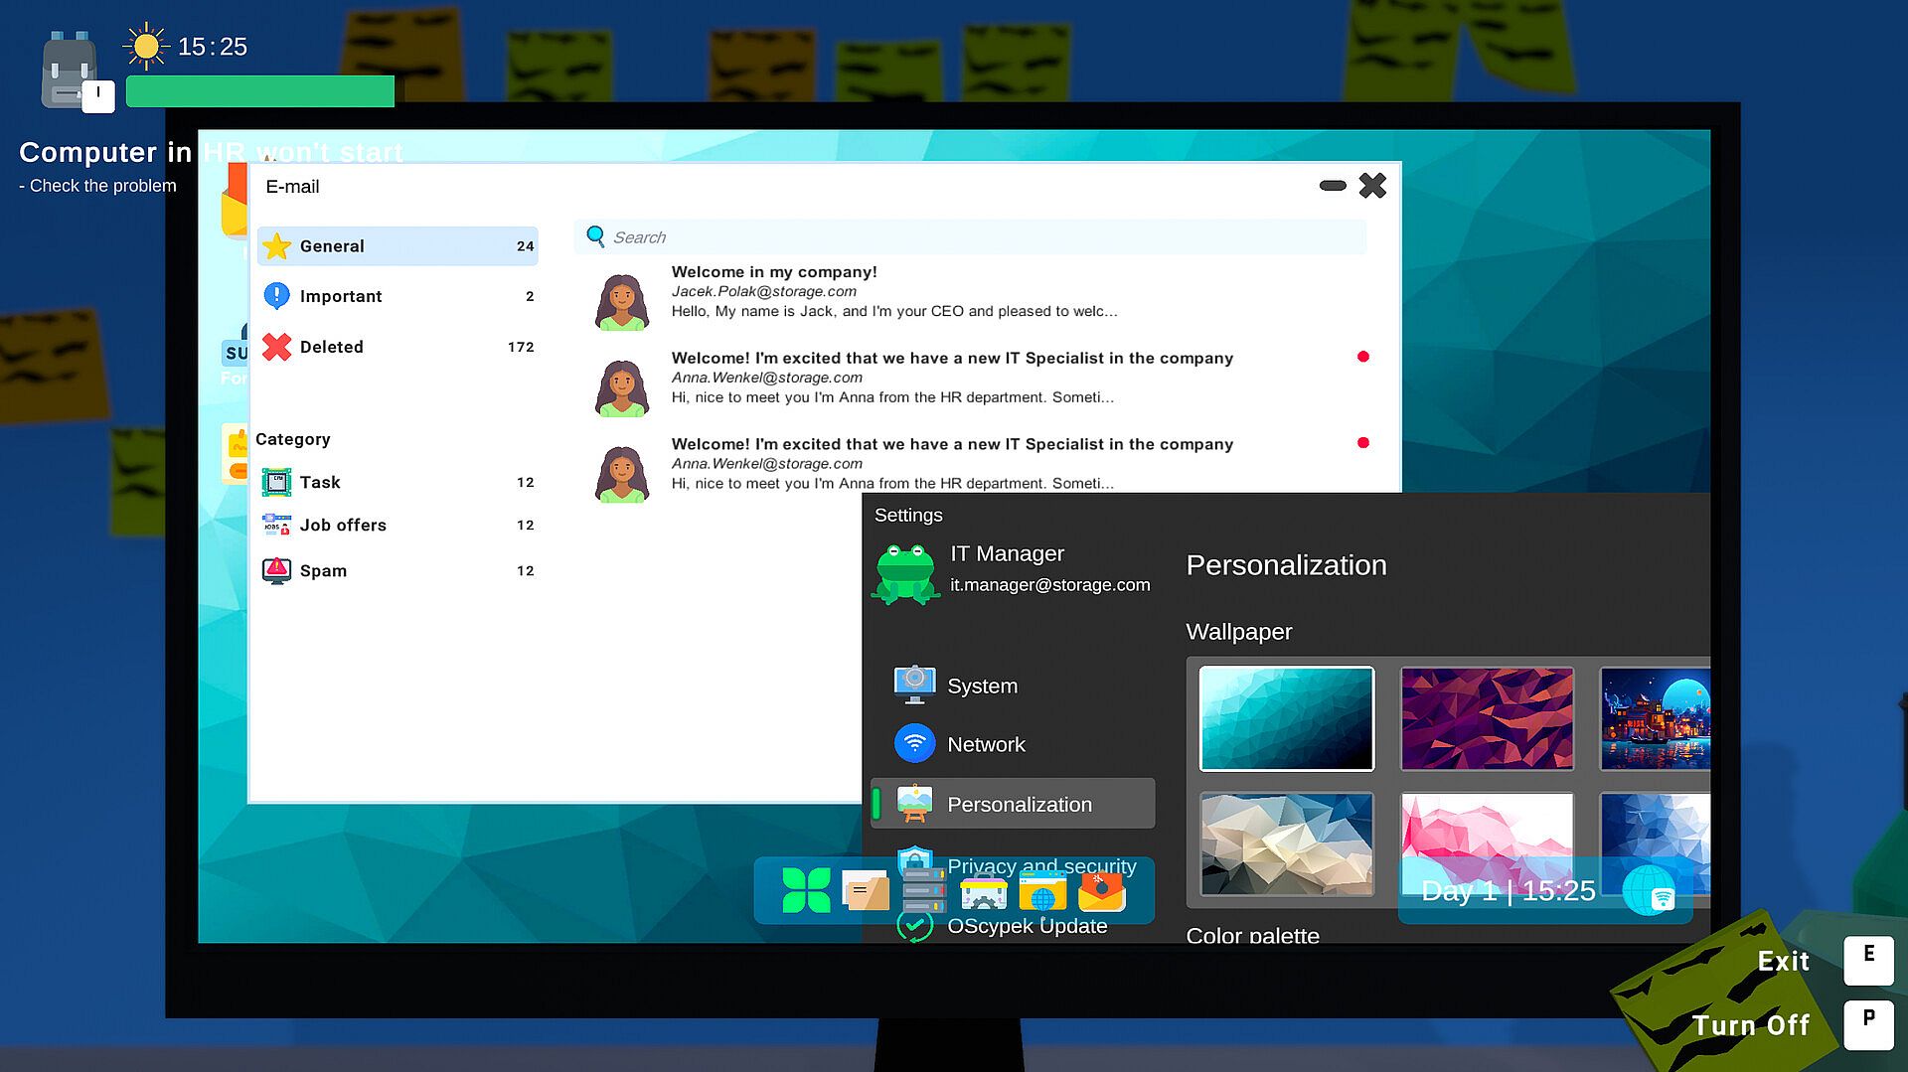Minimize the E-mail window
This screenshot has height=1072, width=1908.
coord(1333,186)
